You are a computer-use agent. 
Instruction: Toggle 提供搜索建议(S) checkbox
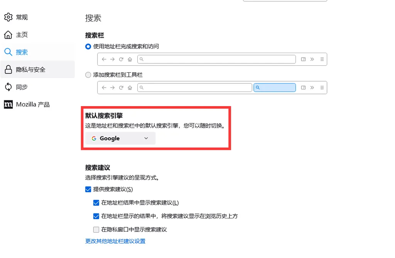coord(88,189)
